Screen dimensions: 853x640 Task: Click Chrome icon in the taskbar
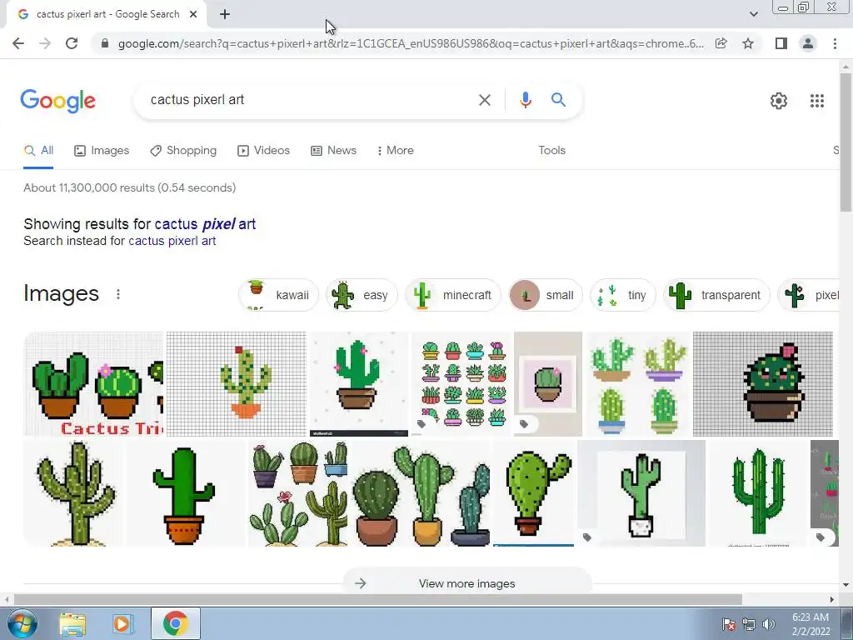(x=175, y=623)
